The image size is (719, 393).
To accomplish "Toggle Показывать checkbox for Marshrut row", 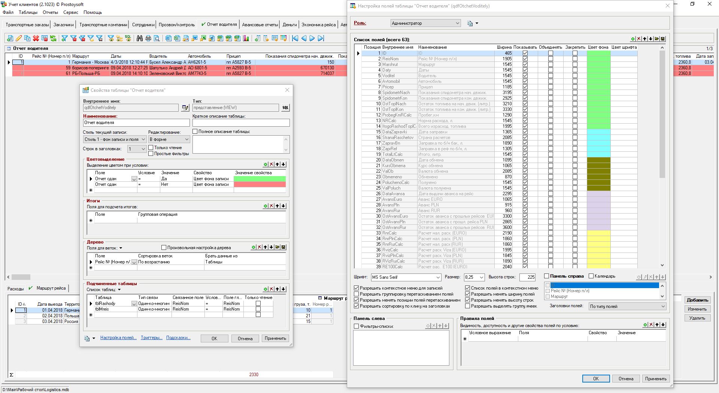I will click(x=525, y=64).
